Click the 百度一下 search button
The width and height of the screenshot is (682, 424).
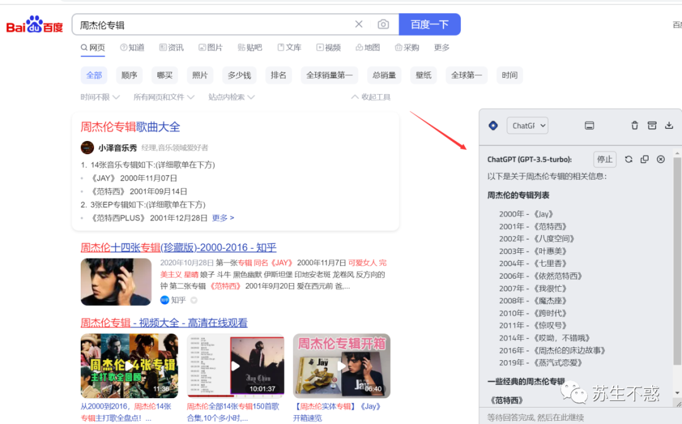point(430,25)
